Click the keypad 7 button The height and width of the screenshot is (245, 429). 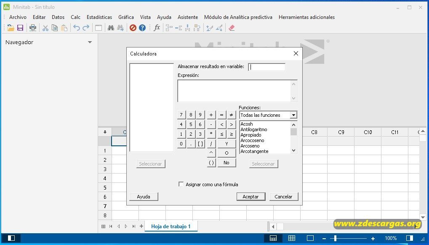pos(181,115)
